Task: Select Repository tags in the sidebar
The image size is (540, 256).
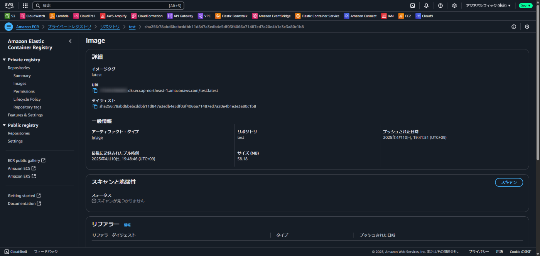Action: point(27,107)
